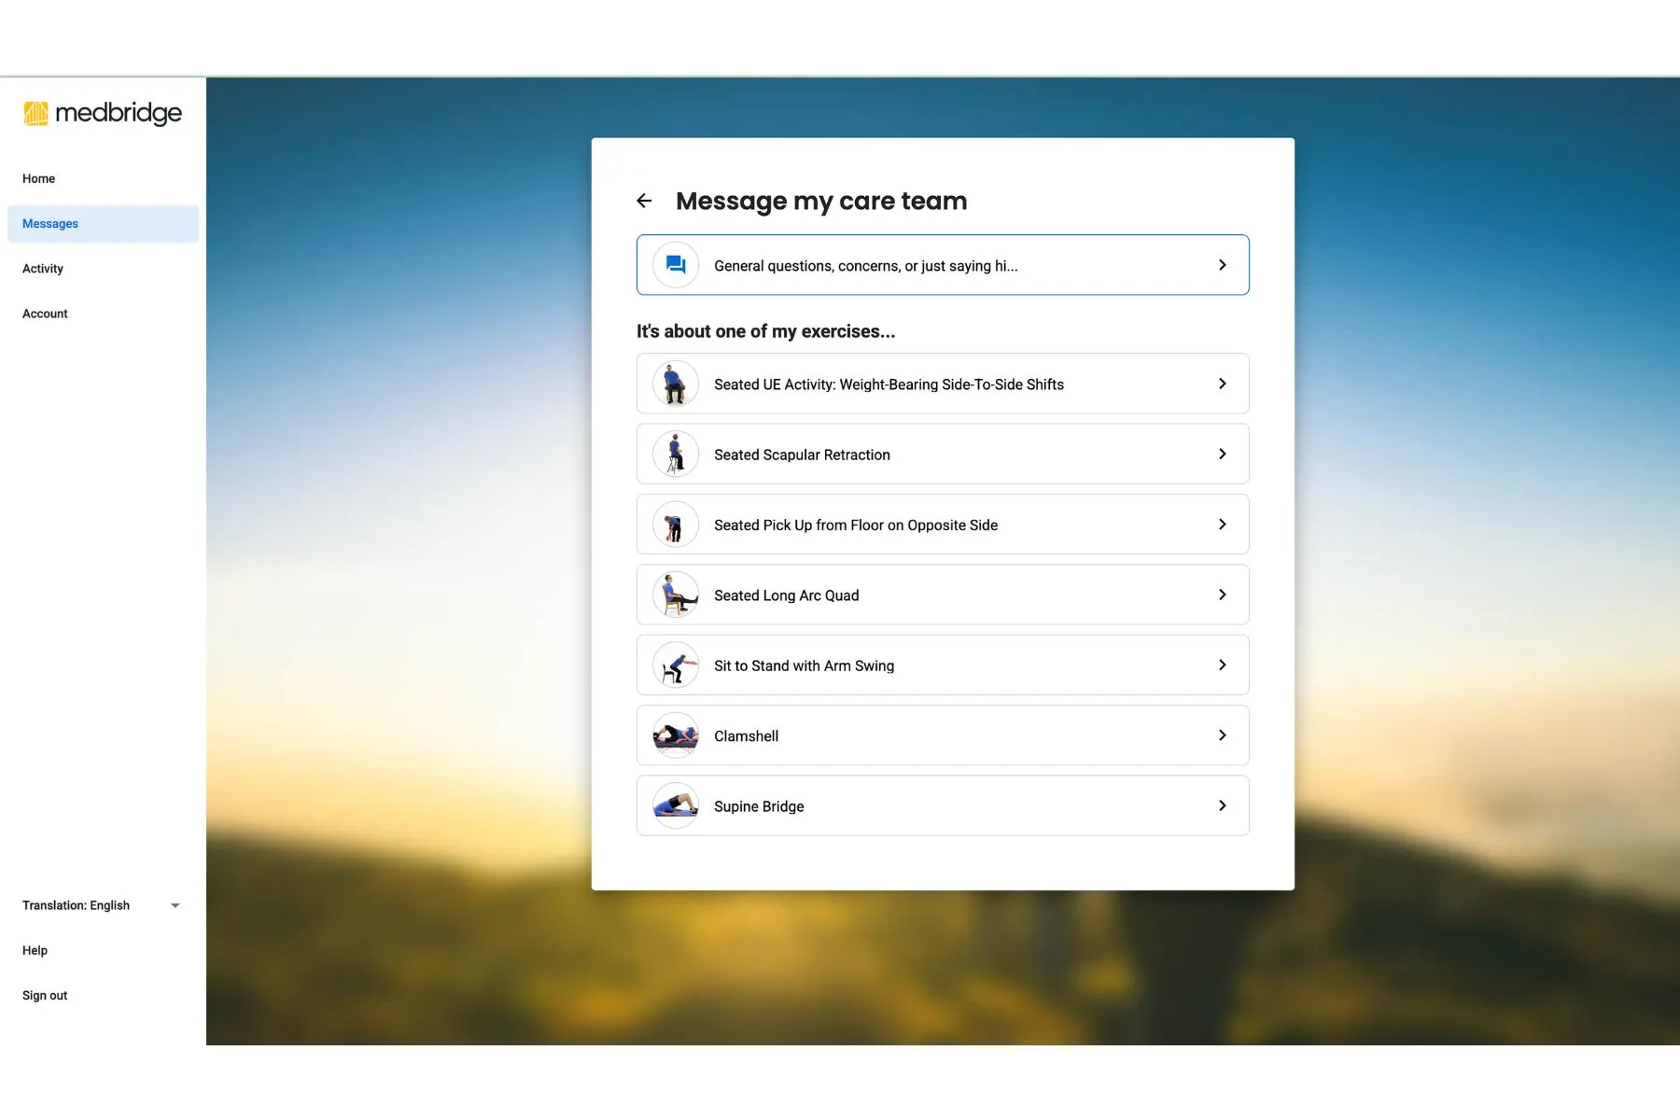Viewport: 1680px width, 1120px height.
Task: Click the medbridge logo
Action: tap(103, 113)
